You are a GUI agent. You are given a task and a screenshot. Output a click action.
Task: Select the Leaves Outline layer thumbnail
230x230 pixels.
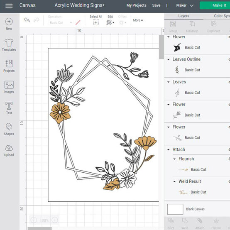pos(177,70)
